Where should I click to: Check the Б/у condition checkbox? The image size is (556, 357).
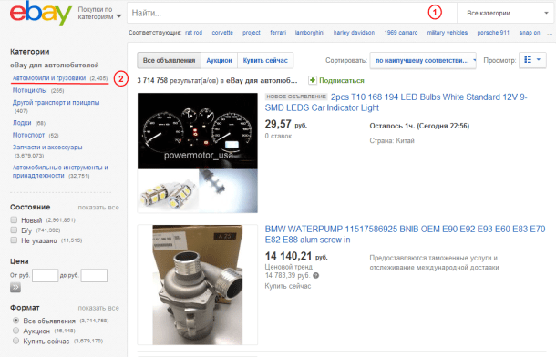coord(14,230)
